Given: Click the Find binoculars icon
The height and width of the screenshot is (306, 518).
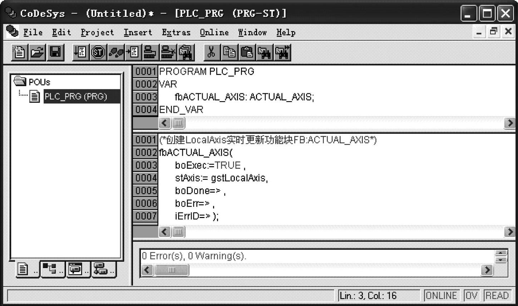Looking at the screenshot, I should point(264,53).
